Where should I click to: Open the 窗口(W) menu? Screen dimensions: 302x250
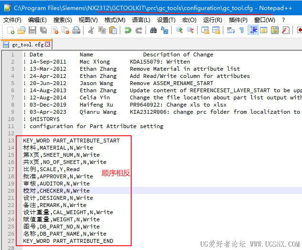pos(264,20)
